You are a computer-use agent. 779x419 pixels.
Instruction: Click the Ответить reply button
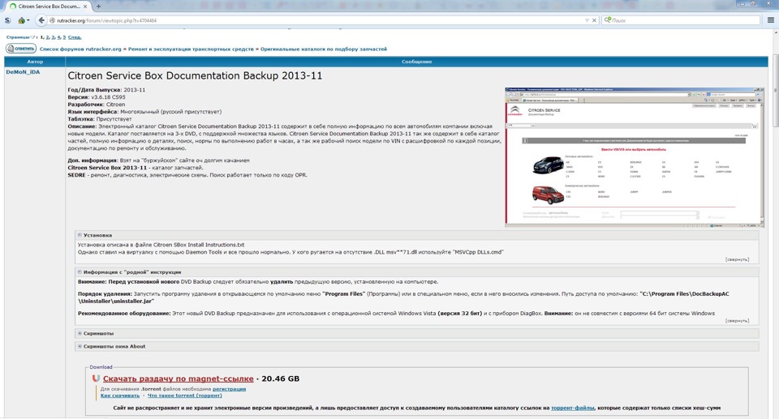[21, 49]
